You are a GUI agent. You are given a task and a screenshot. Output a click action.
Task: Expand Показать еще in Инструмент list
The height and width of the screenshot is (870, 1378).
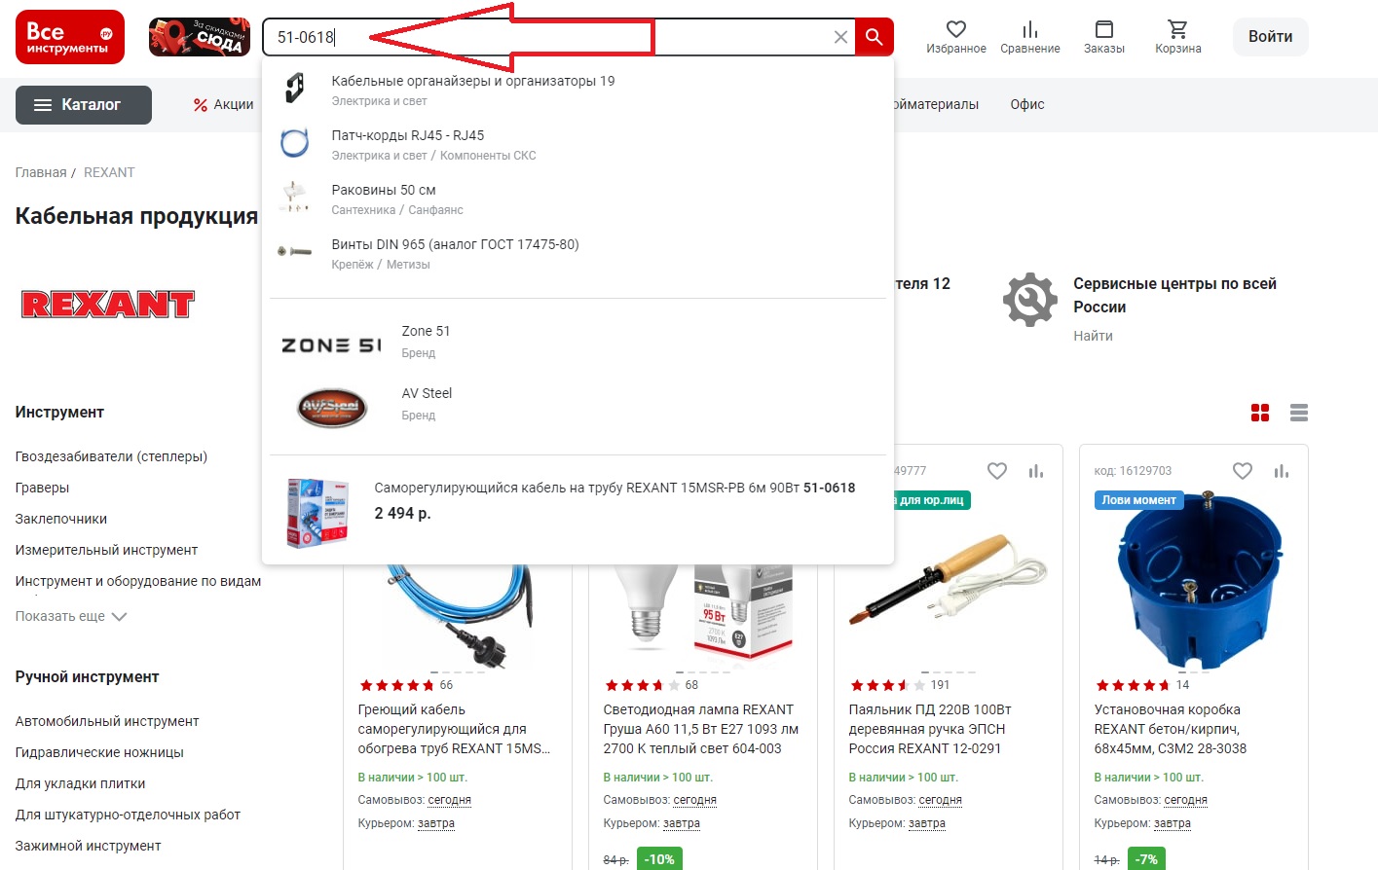[x=71, y=616]
